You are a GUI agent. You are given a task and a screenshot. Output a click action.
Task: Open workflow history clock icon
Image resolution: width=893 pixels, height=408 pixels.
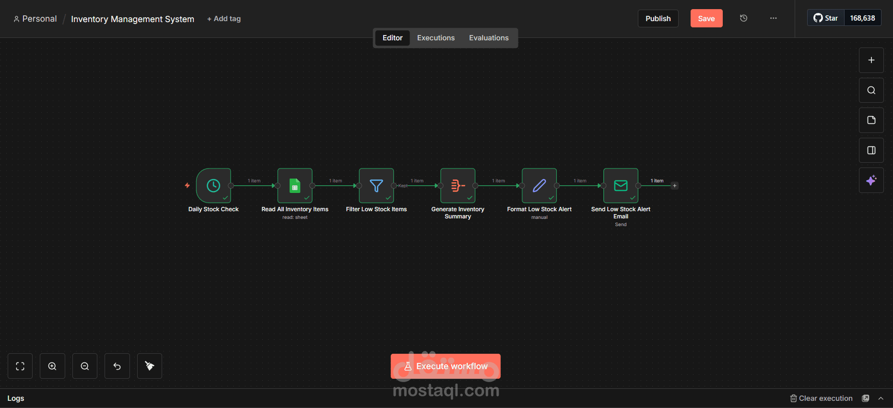(744, 18)
